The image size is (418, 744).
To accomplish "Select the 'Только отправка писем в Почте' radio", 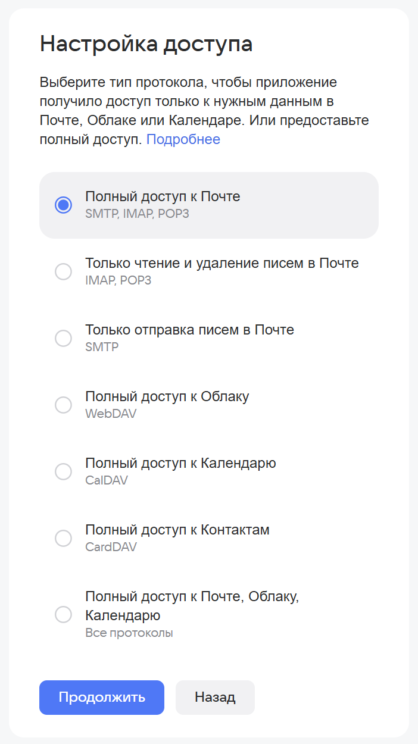I will 63,338.
